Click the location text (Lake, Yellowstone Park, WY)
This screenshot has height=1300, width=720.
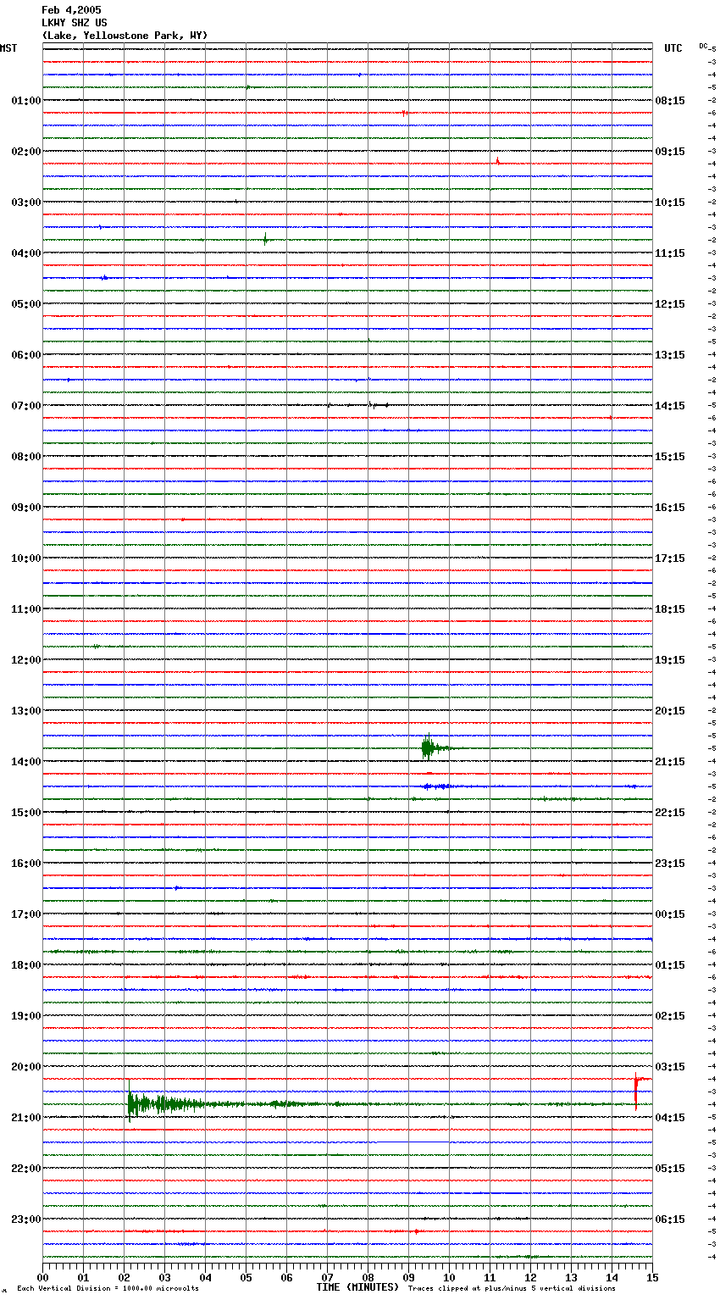[125, 36]
